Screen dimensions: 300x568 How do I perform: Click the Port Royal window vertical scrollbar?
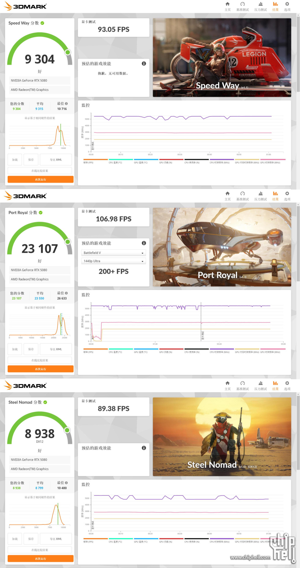tap(298, 244)
